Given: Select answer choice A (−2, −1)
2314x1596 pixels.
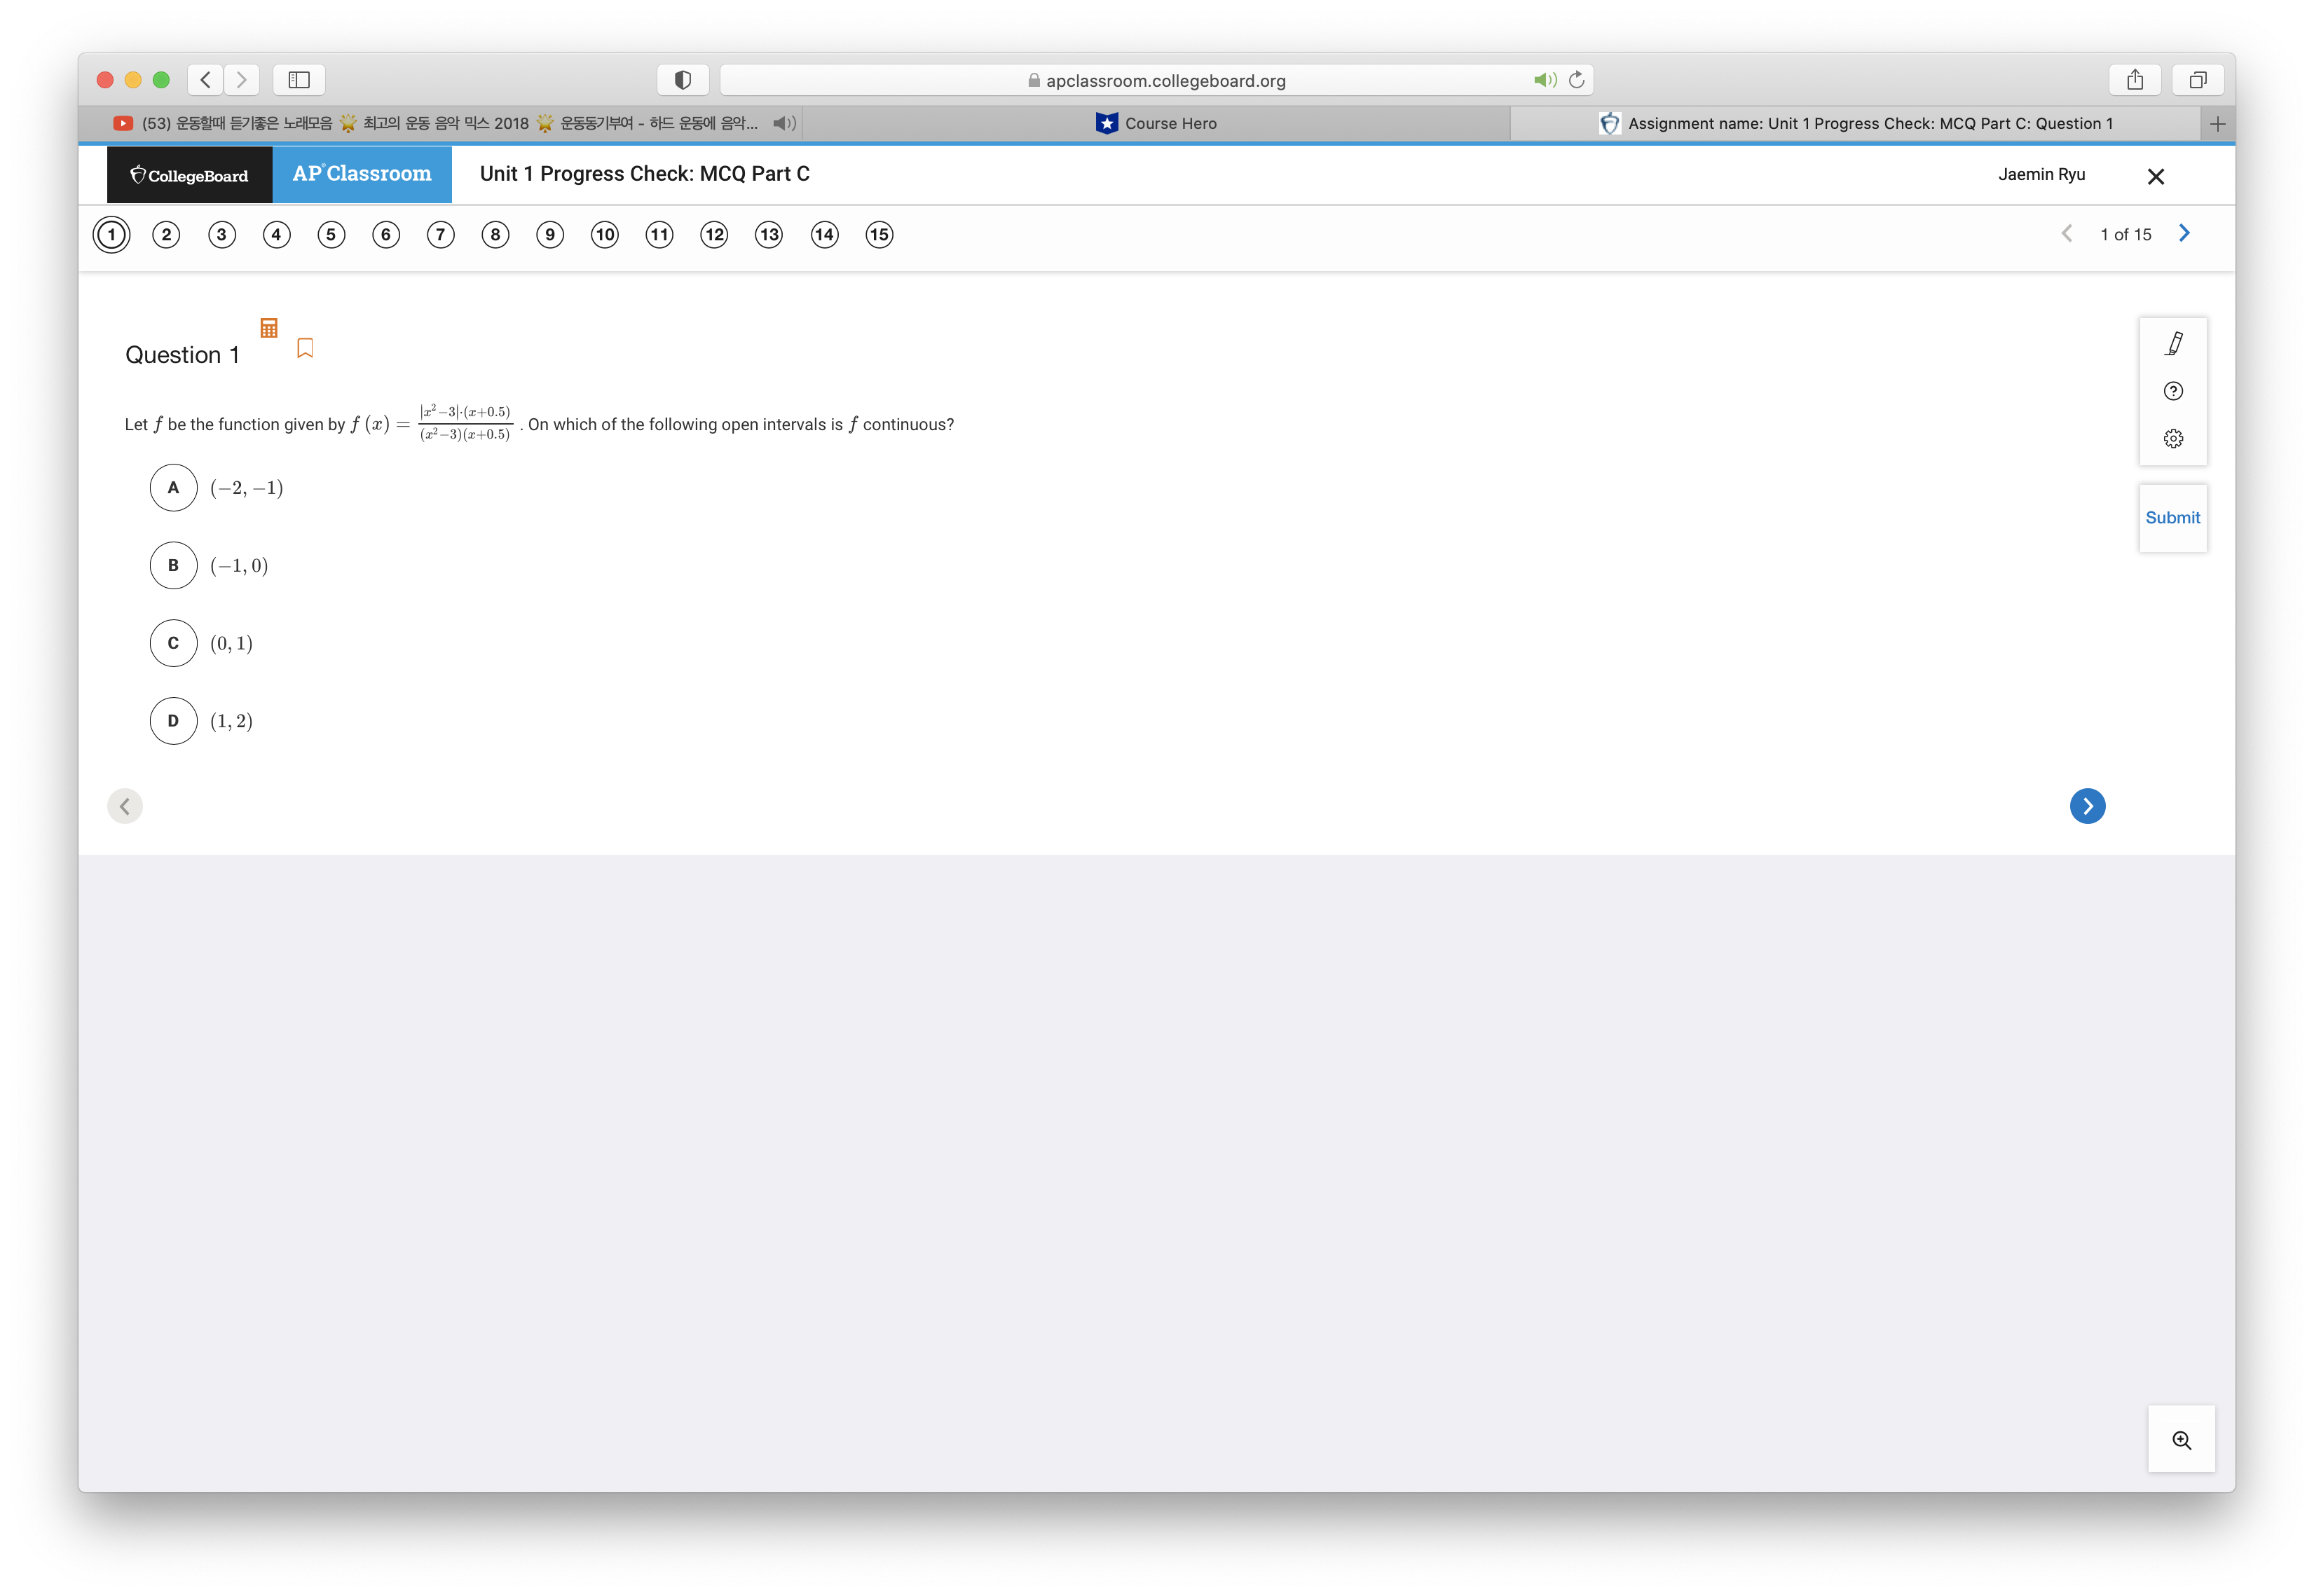Looking at the screenshot, I should [174, 488].
